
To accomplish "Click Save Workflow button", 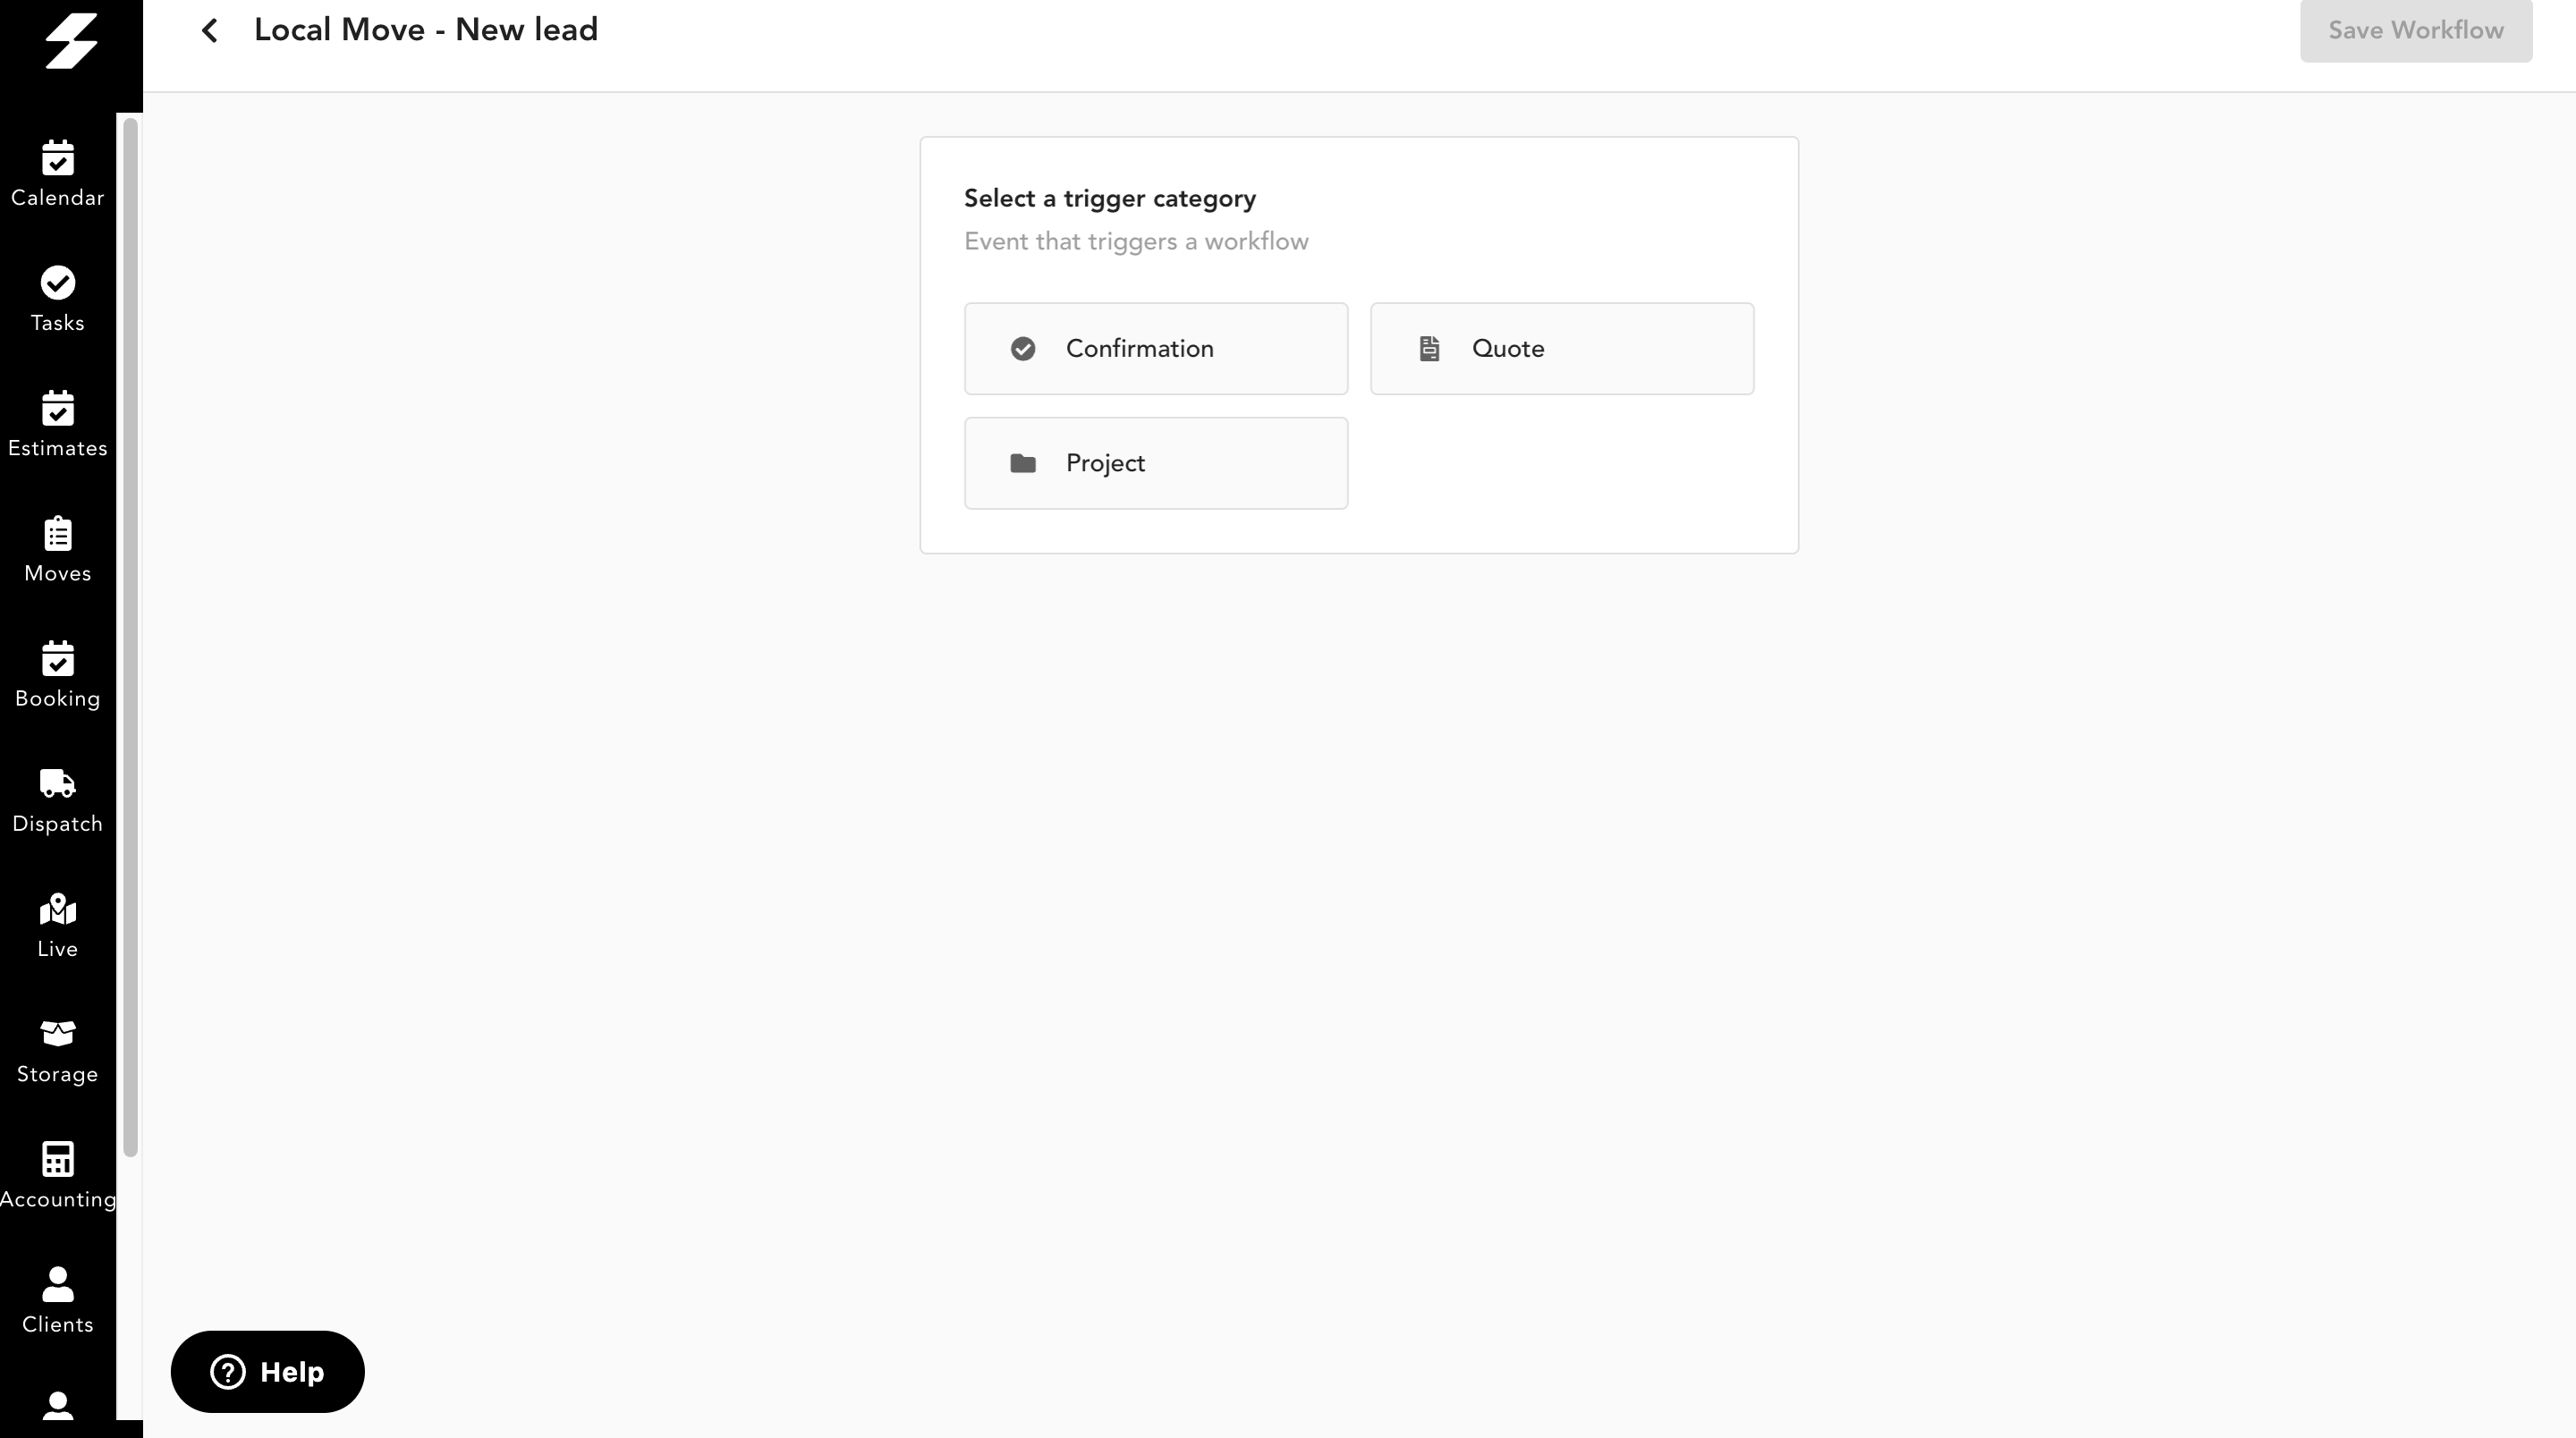I will click(x=2415, y=30).
